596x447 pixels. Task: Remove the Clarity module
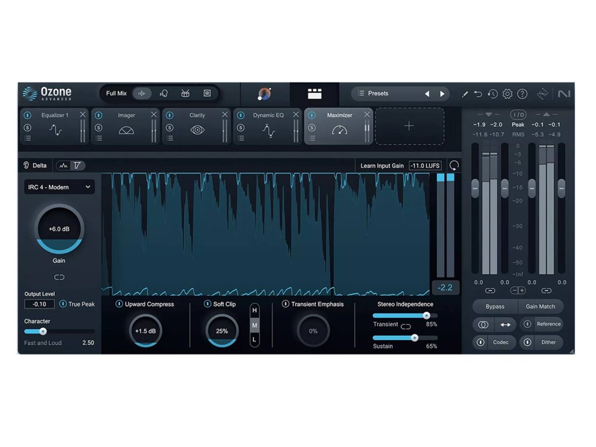[x=225, y=115]
